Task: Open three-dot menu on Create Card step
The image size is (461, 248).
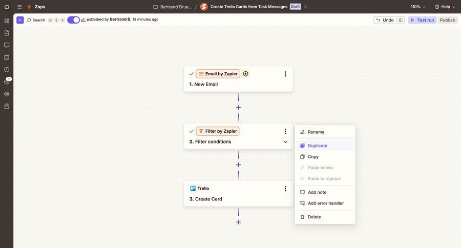Action: pyautogui.click(x=285, y=189)
